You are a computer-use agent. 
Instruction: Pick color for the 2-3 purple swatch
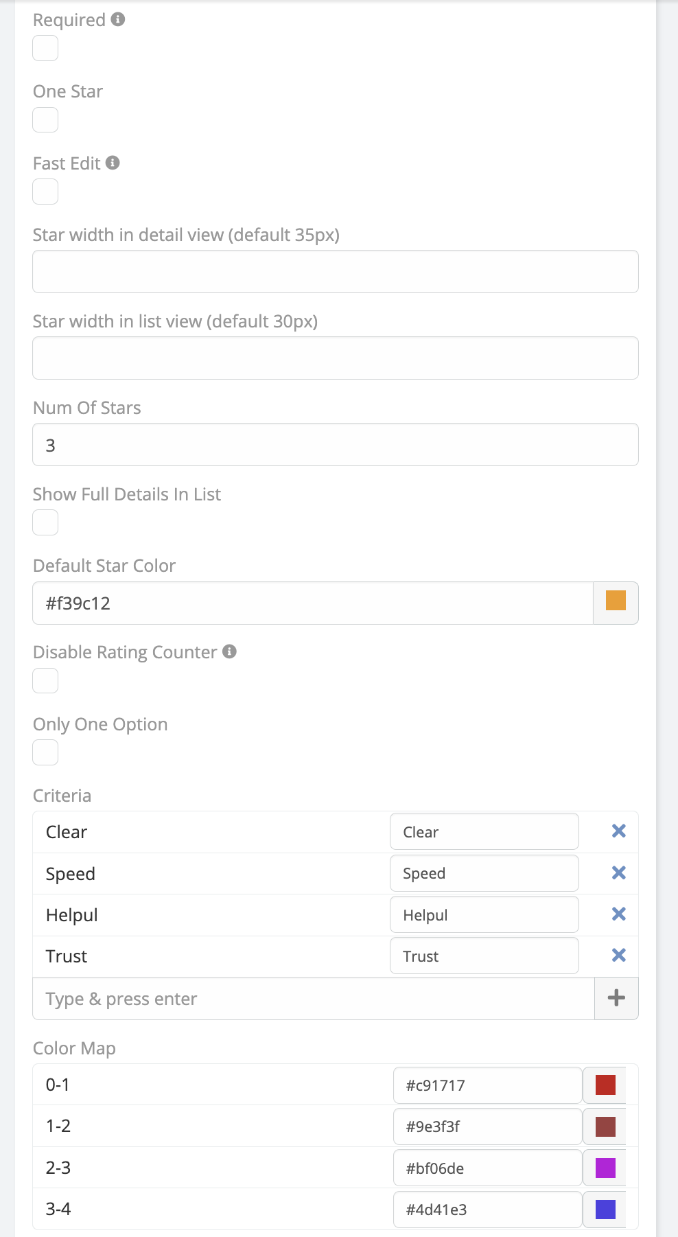pyautogui.click(x=605, y=1168)
